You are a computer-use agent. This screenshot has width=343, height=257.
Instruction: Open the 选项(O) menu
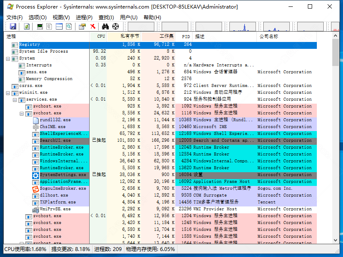pyautogui.click(x=38, y=18)
